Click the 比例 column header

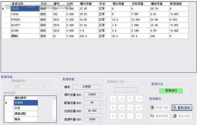click(72, 4)
